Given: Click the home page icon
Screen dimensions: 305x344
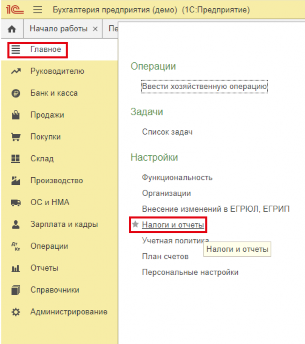Looking at the screenshot, I should tap(12, 29).
